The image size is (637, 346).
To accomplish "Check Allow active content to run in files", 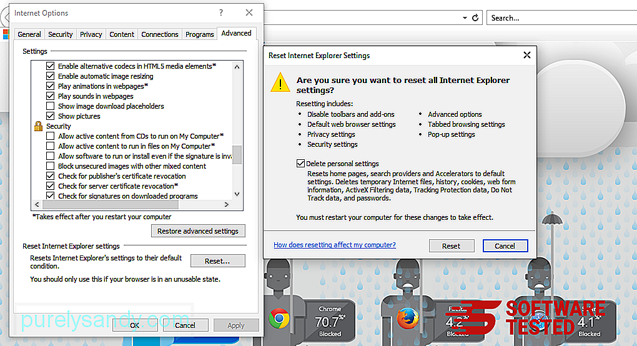I will click(x=51, y=146).
